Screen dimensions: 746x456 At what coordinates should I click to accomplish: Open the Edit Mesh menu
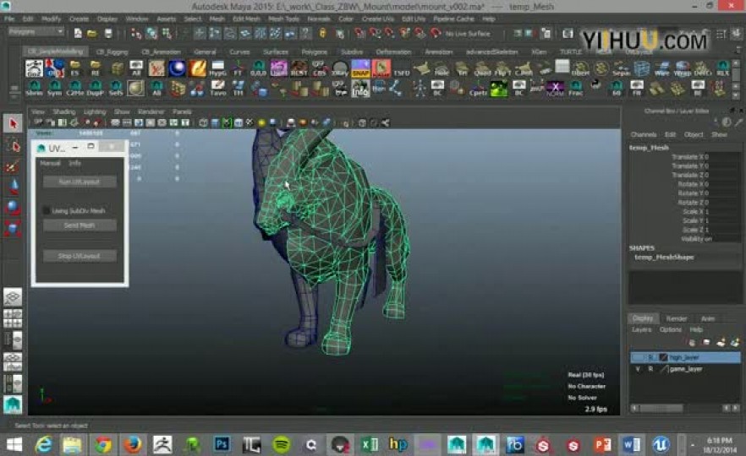[246, 19]
